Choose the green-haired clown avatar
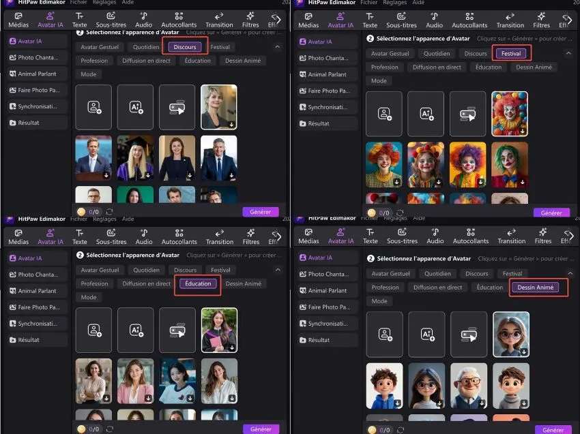Image resolution: width=580 pixels, height=434 pixels. [x=510, y=164]
